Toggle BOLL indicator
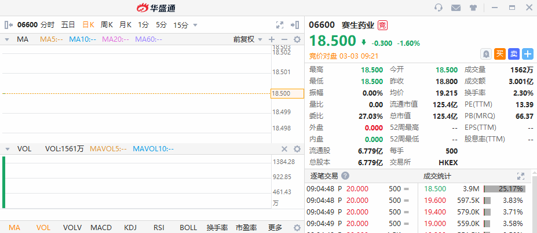 pos(188,228)
